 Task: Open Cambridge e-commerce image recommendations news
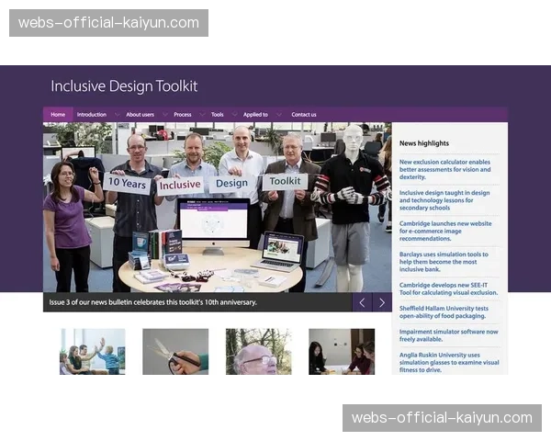[x=444, y=231]
